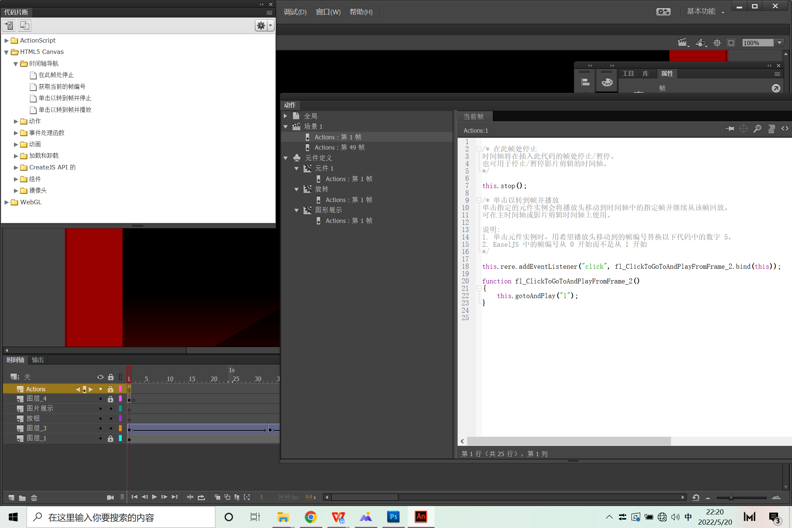Viewport: 792px width, 528px height.
Task: Toggle lock on 图层_3 layer
Action: pos(111,428)
